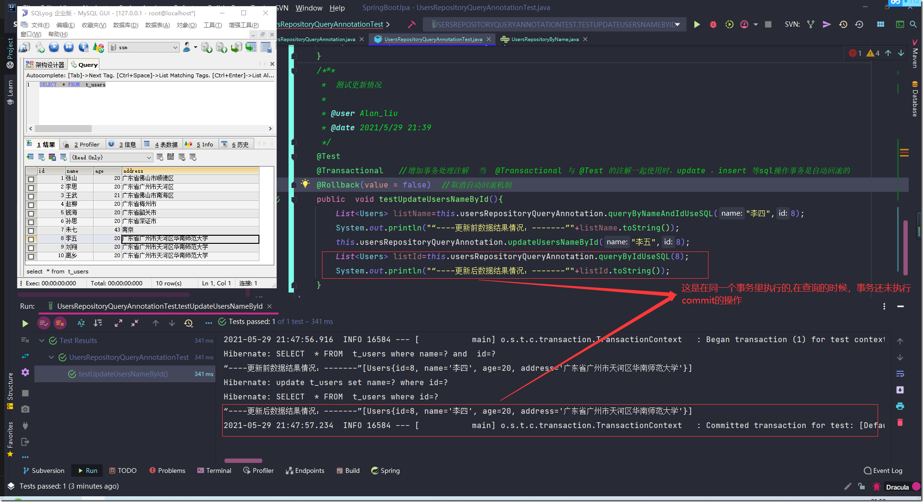Screen dimensions: 923x502
Task: Click the print console output icon
Action: pyautogui.click(x=900, y=406)
